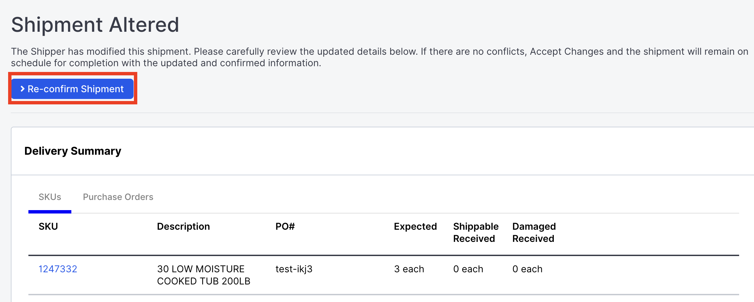Click the Shippable Received value 0 each

point(468,269)
